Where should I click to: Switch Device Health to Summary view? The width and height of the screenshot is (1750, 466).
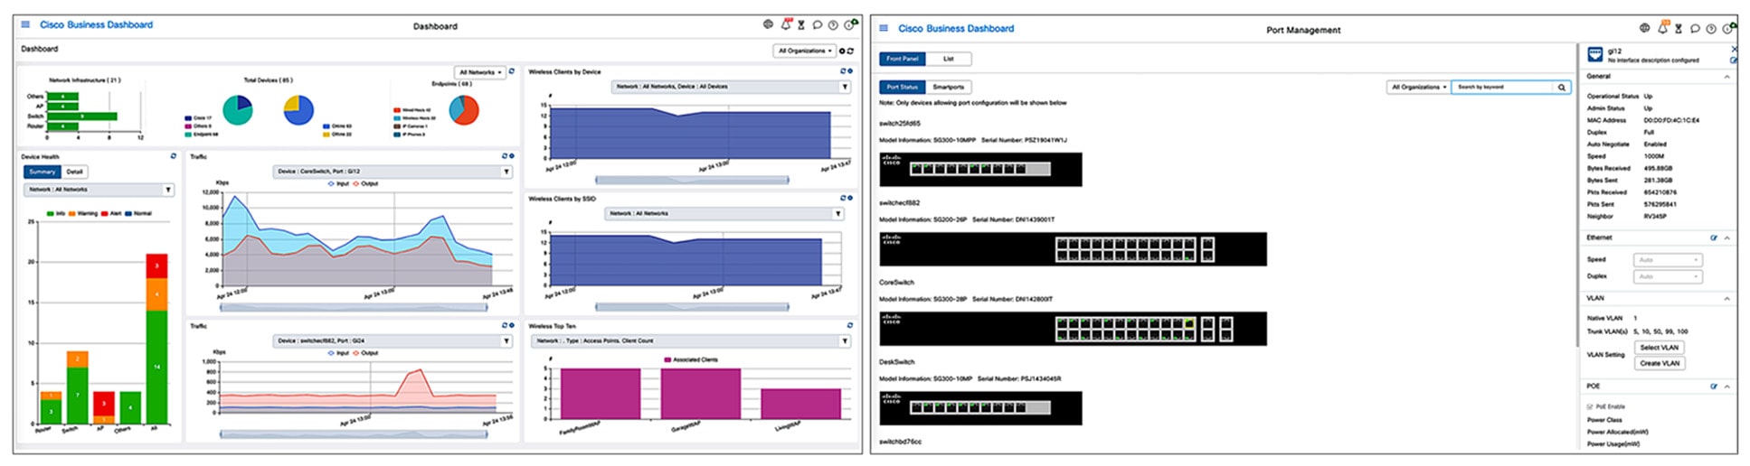(x=43, y=172)
